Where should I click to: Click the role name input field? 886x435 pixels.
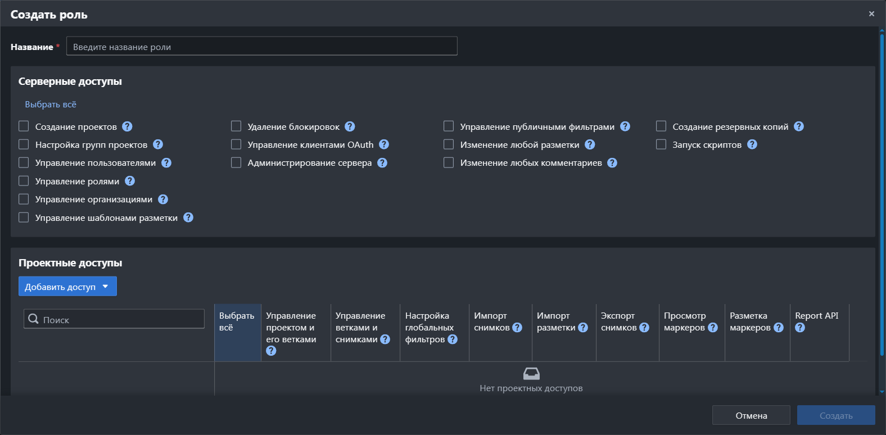[x=261, y=47]
